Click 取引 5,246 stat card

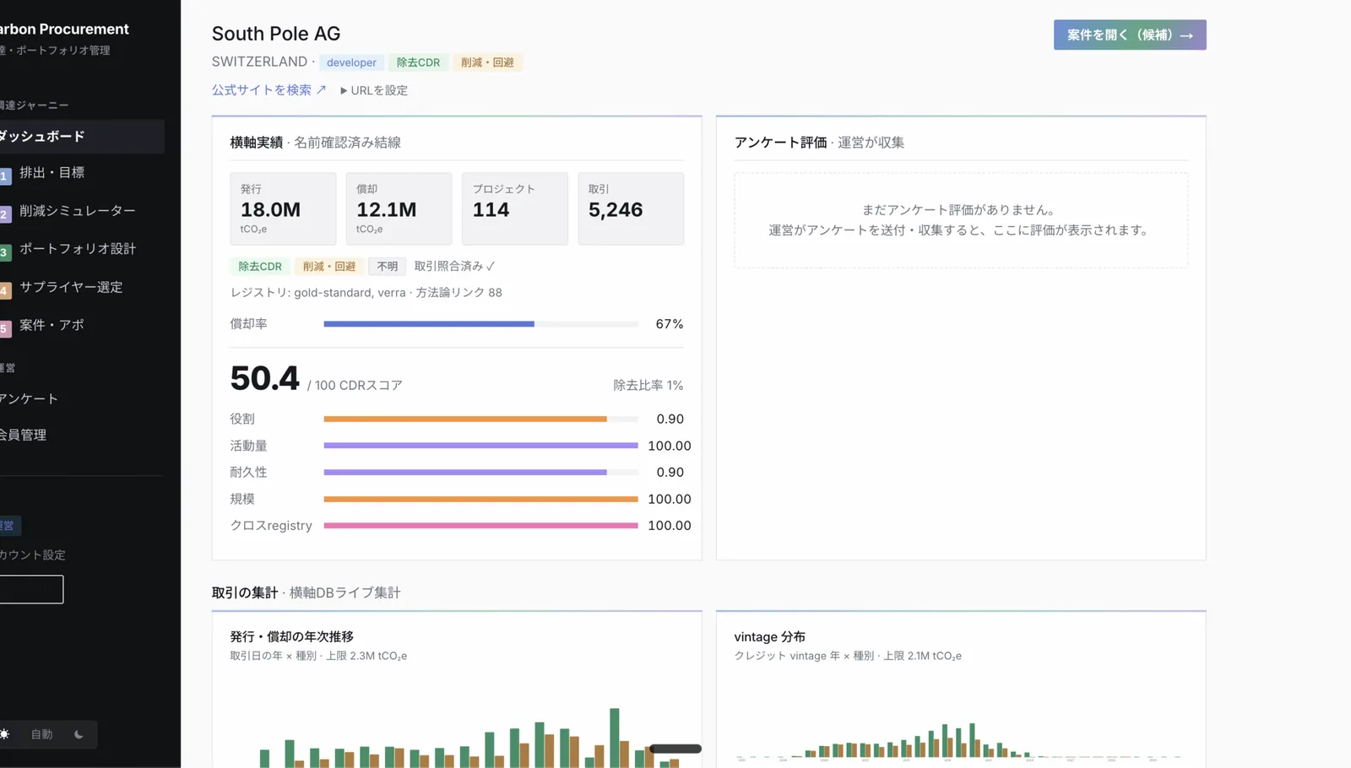(x=631, y=208)
